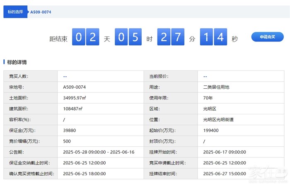Click the seconds countdown digits before 秒
The image size is (290, 184).
214,37
